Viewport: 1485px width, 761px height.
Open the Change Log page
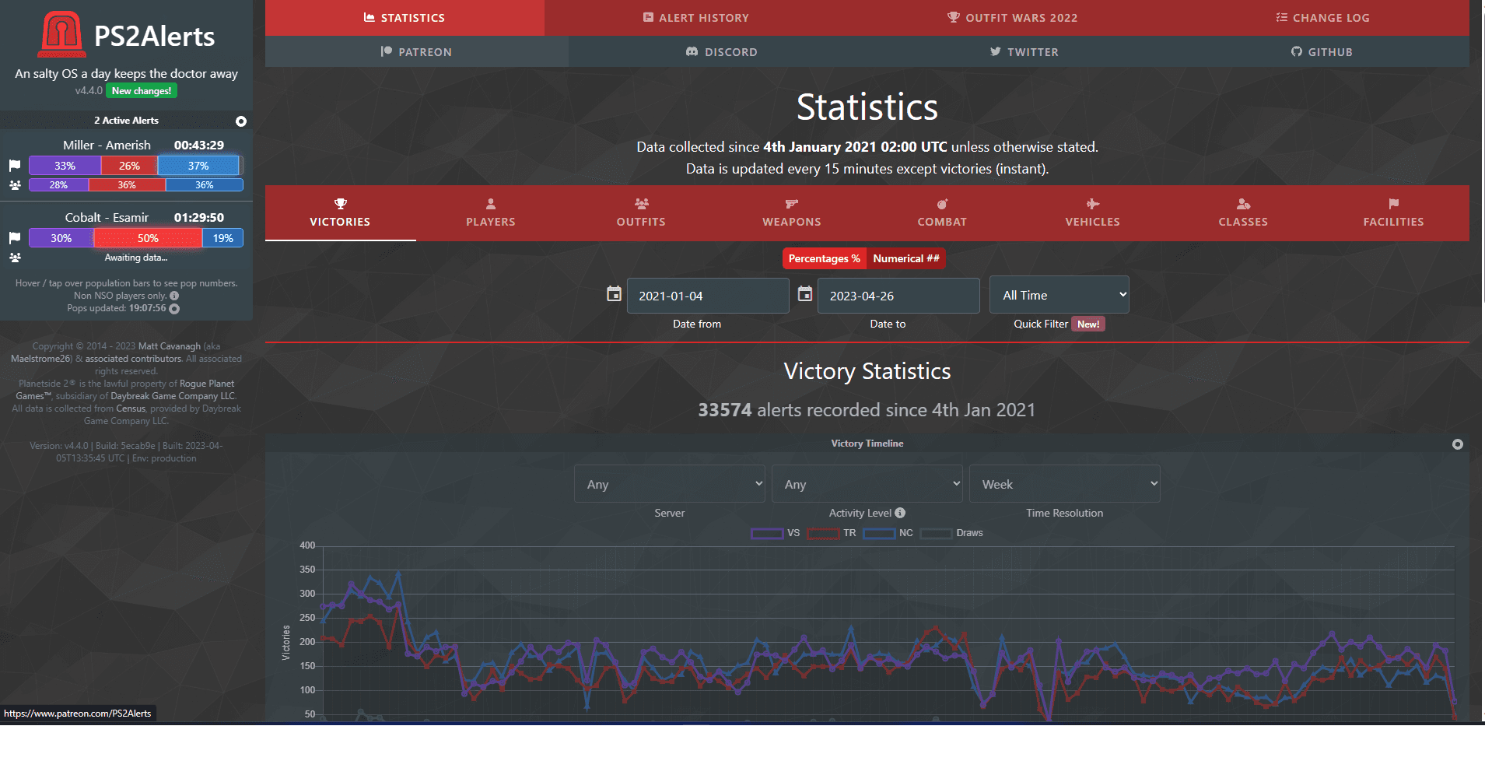click(x=1322, y=18)
